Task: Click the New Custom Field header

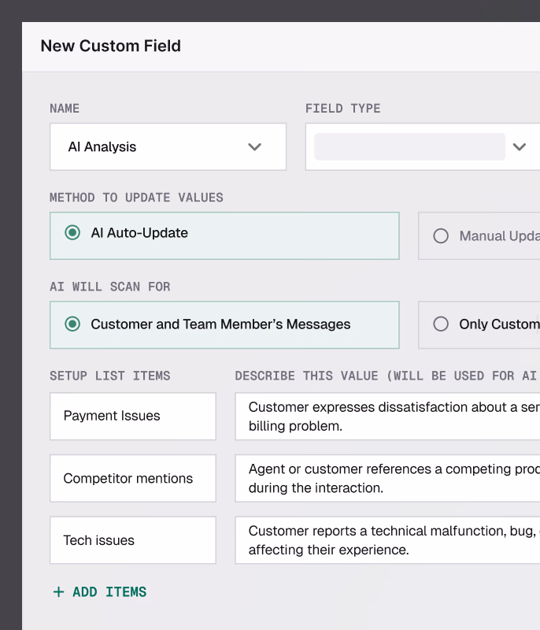Action: tap(110, 46)
